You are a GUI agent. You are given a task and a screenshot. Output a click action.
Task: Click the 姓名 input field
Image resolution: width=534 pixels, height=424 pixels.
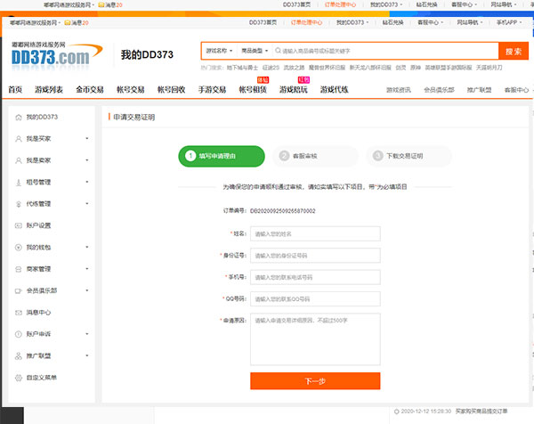(315, 233)
